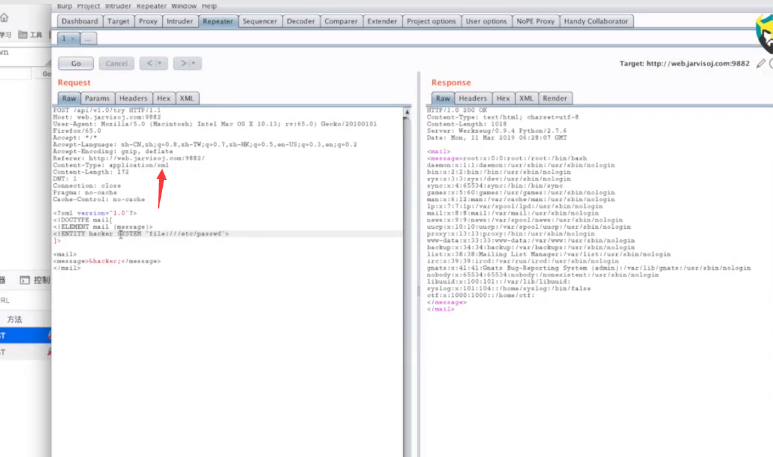Viewport: 773px width, 457px height.
Task: Edit target with the pencil icon
Action: [x=761, y=63]
